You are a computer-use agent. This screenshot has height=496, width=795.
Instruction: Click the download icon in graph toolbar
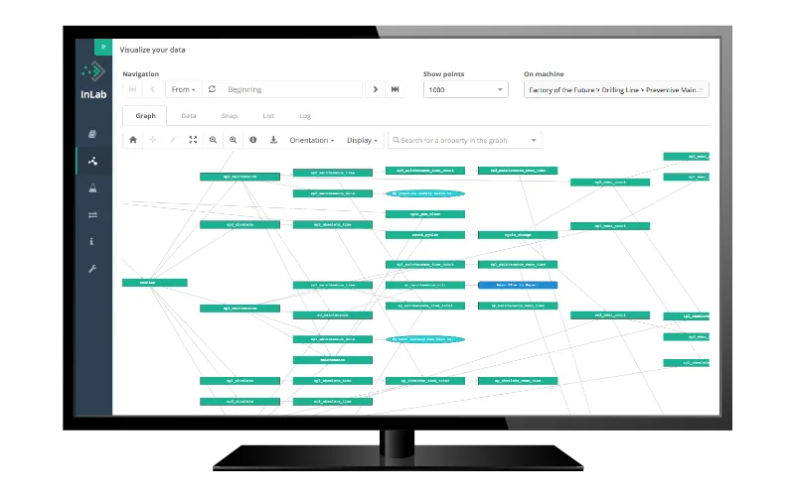273,140
